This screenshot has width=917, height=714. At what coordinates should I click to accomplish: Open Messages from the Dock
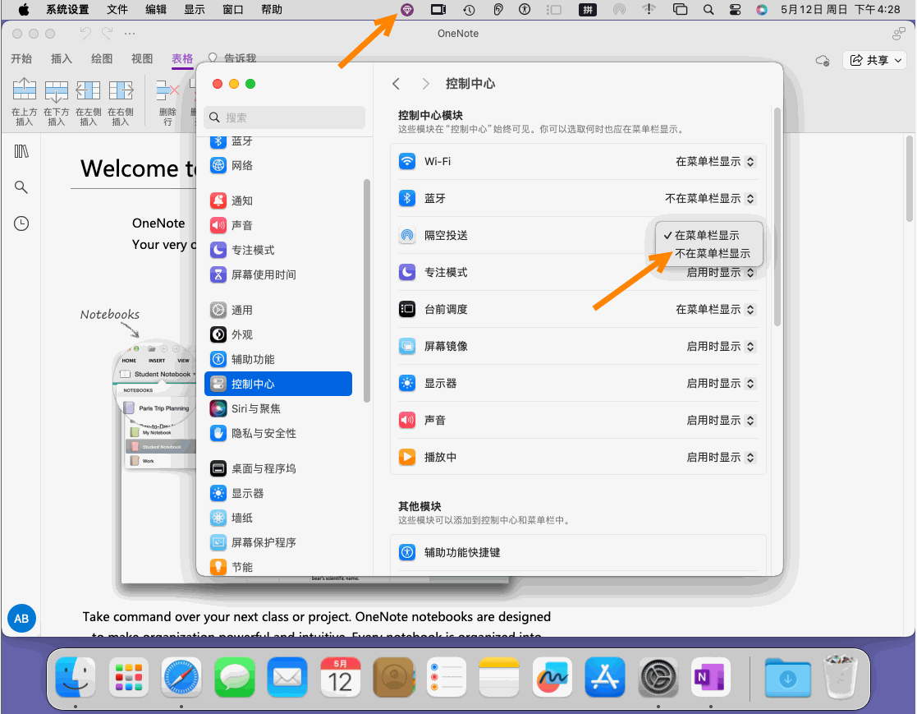(235, 678)
